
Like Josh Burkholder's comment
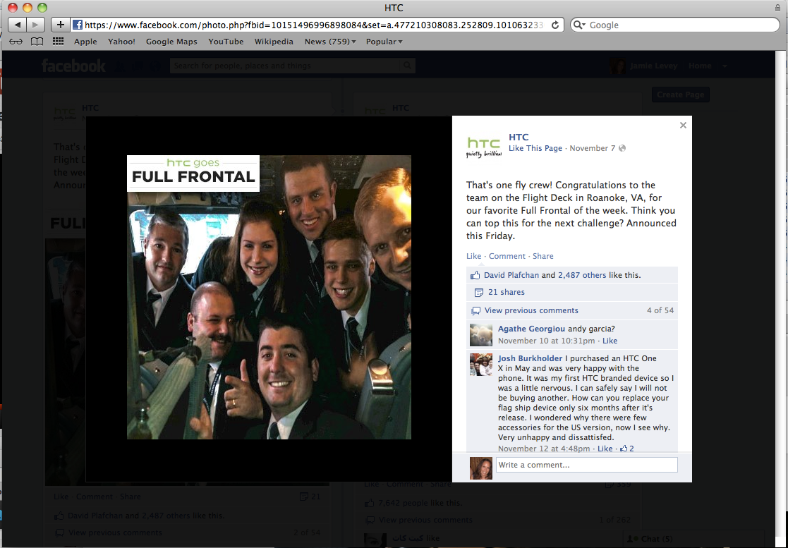coord(605,449)
